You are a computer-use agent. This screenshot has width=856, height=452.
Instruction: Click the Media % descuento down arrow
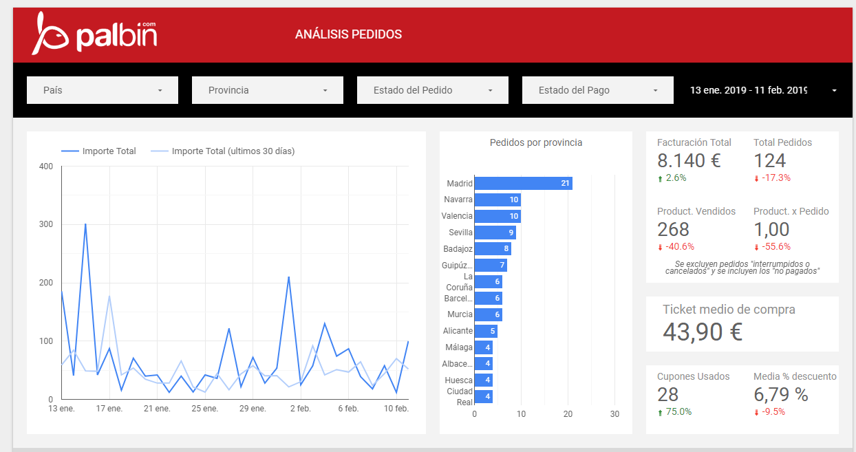[x=756, y=412]
